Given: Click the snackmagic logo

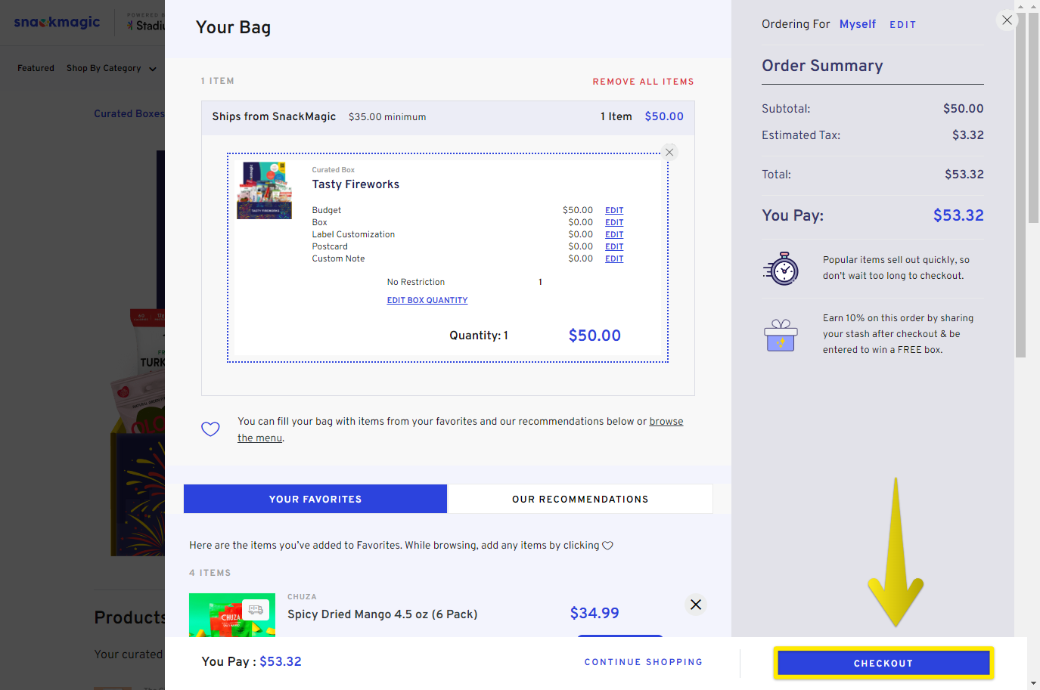Looking at the screenshot, I should tap(57, 22).
